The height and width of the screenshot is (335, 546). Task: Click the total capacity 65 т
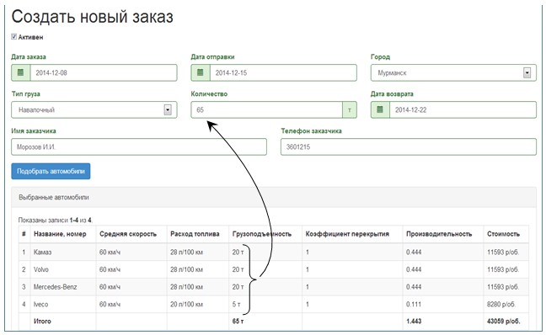[238, 321]
